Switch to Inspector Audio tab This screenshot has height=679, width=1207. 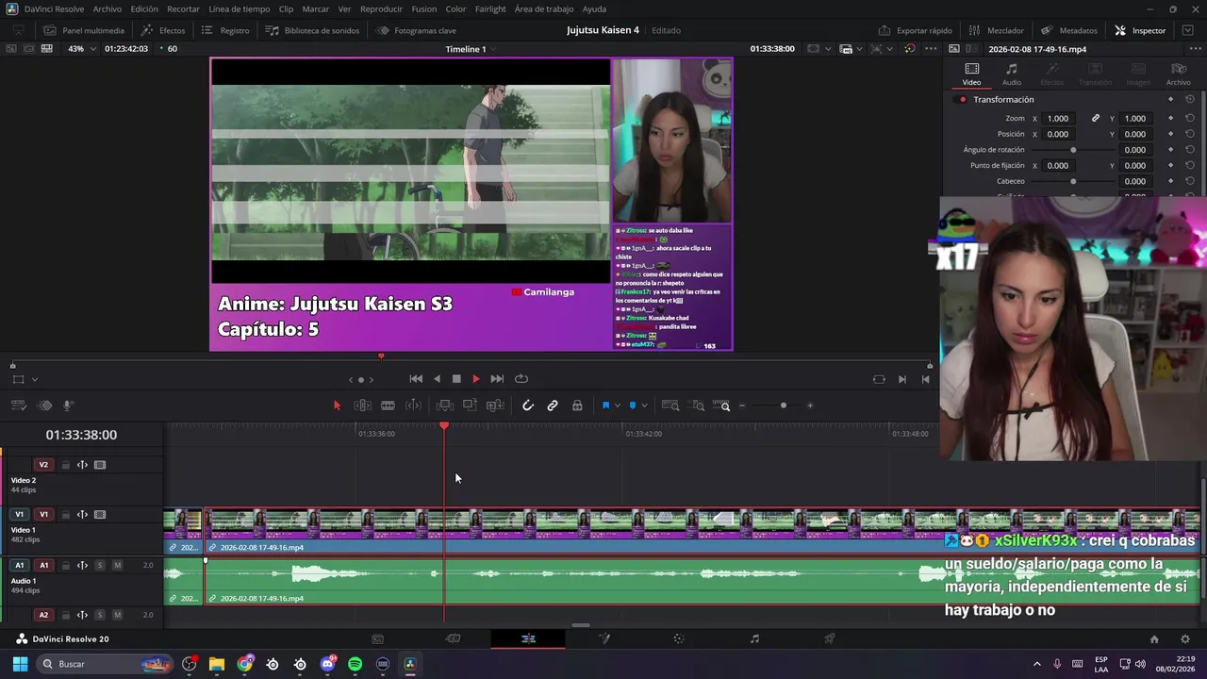click(1011, 74)
